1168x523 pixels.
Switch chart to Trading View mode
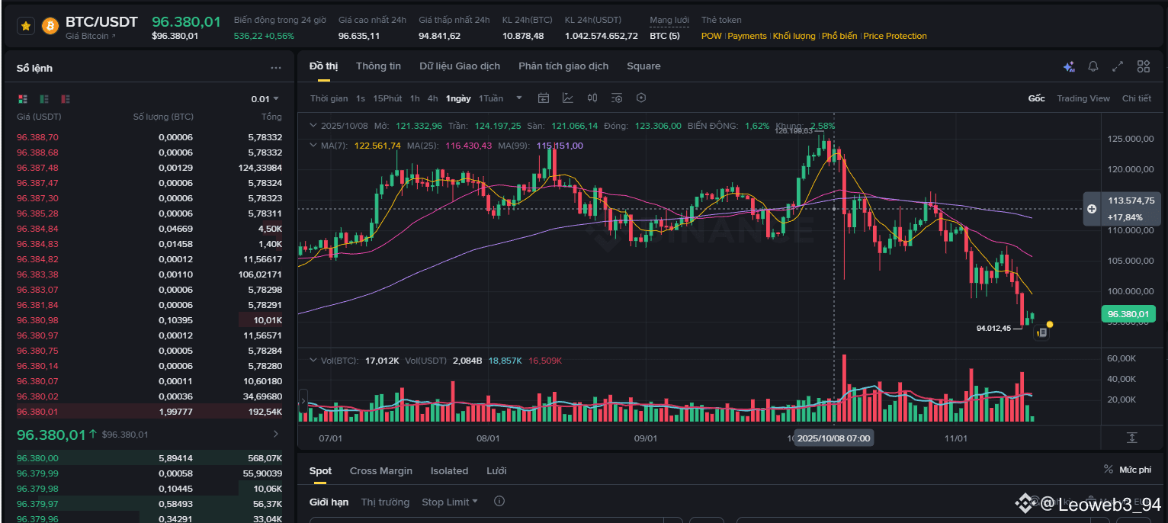(x=1083, y=98)
